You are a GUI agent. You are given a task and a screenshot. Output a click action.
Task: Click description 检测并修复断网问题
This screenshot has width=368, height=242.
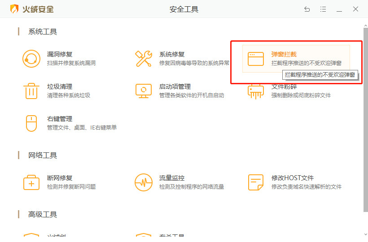click(71, 187)
